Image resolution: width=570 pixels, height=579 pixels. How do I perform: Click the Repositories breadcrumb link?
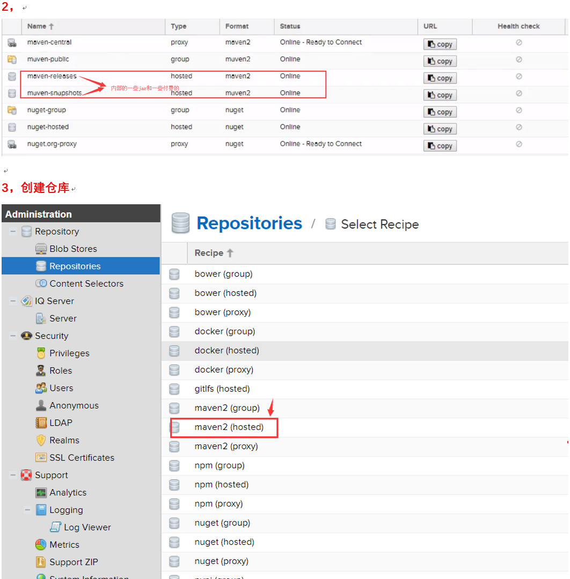point(249,223)
